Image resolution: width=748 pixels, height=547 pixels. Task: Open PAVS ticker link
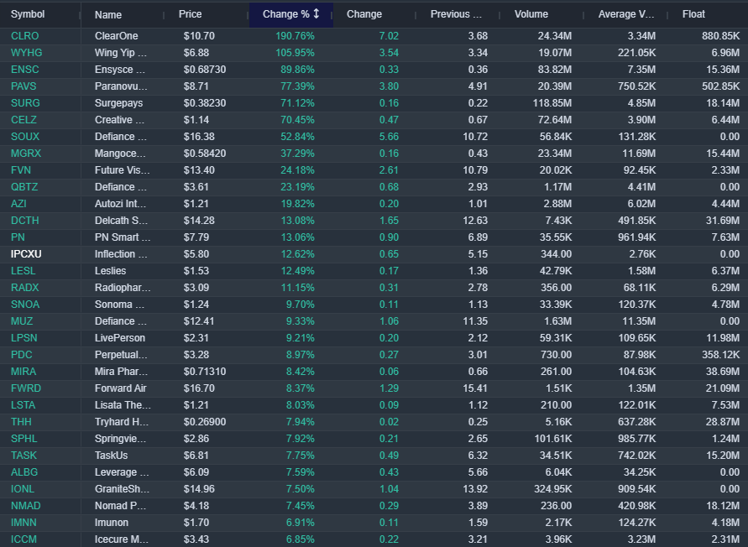click(x=24, y=86)
